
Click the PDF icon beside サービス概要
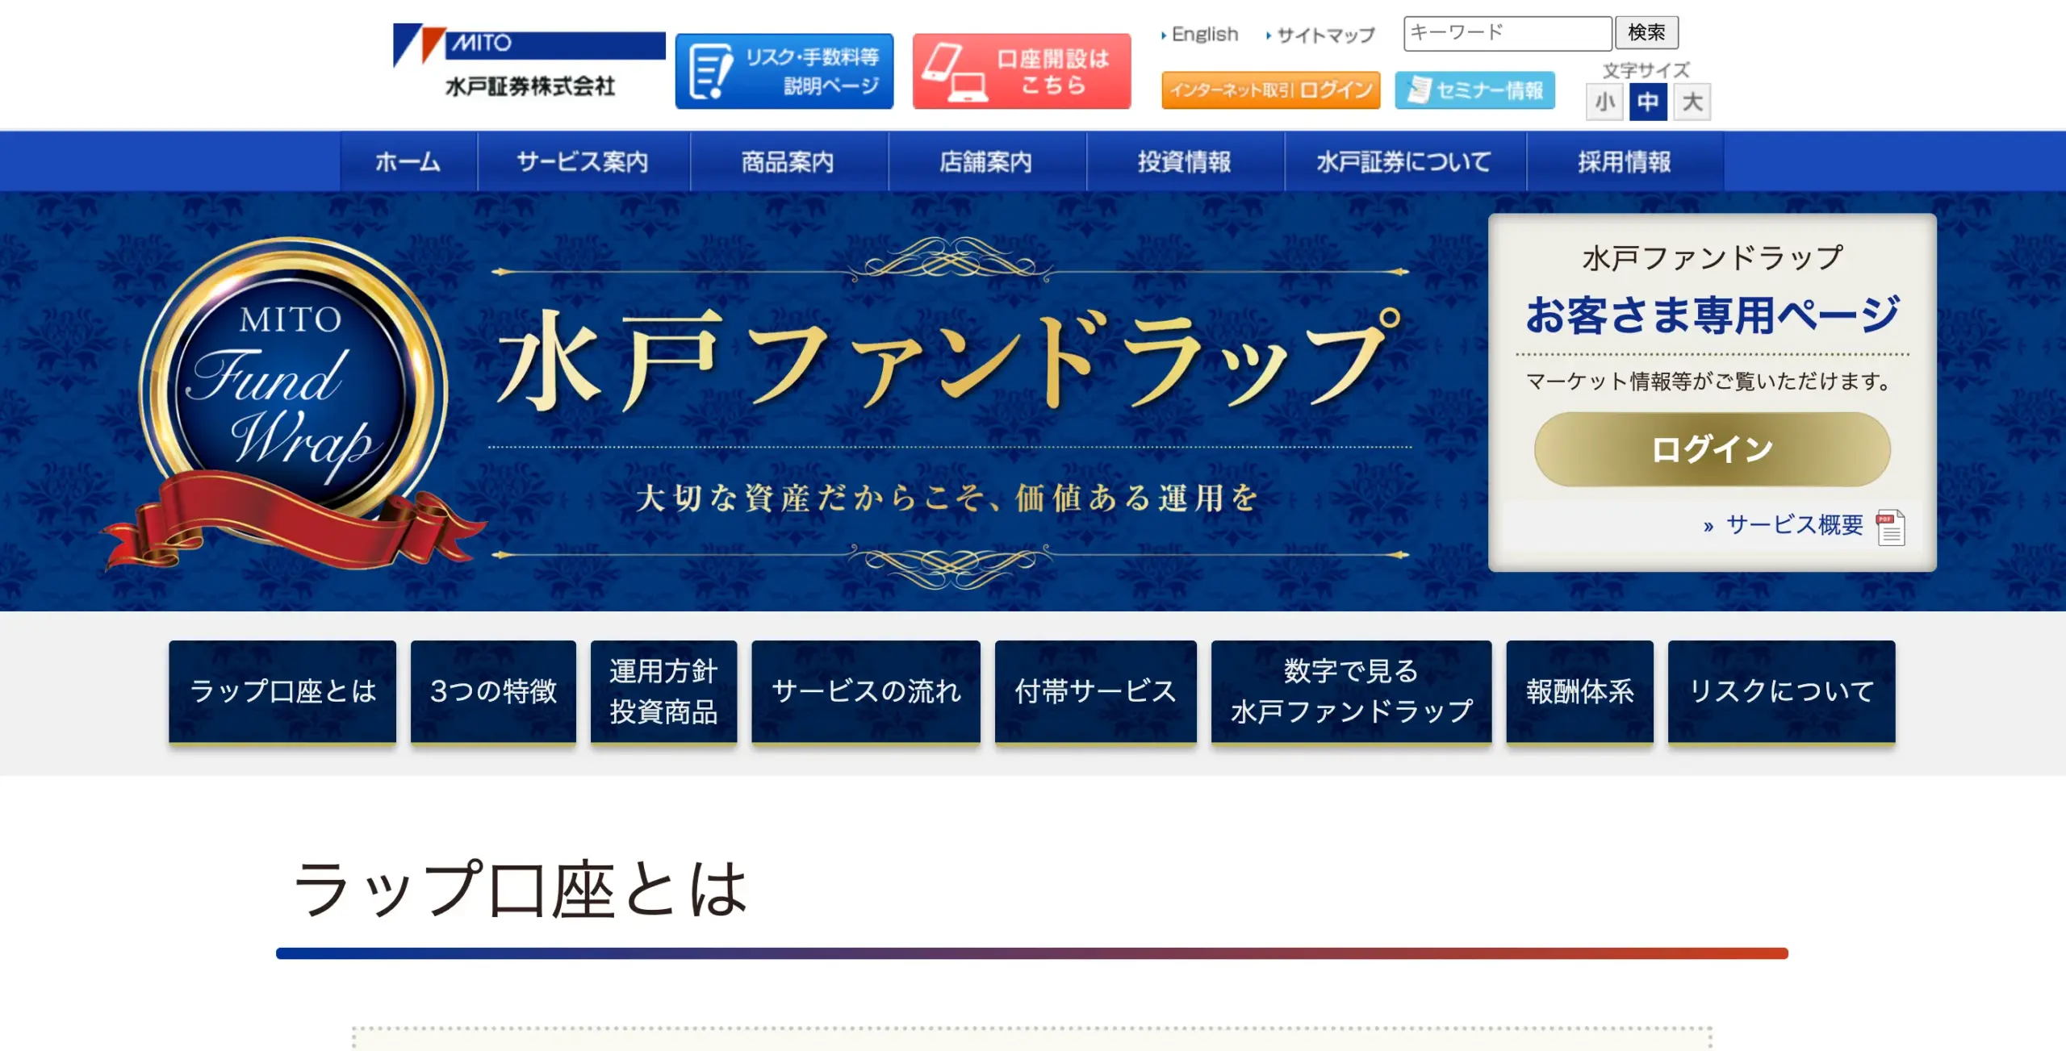(x=1890, y=528)
